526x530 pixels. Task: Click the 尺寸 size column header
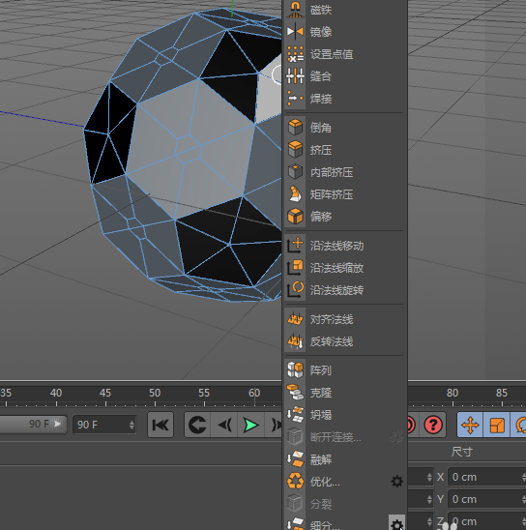(462, 452)
